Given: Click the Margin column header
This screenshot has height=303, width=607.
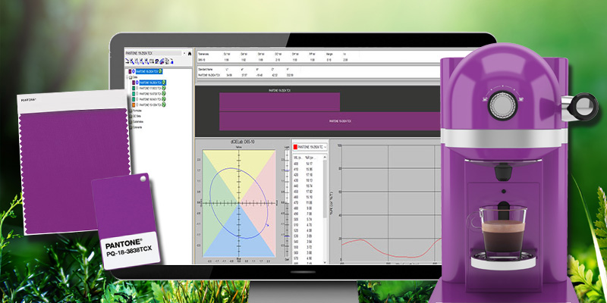Looking at the screenshot, I should pos(329,55).
